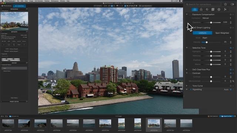
Task: Select the selected city skyline filmstrip thumbnail
Action: (154, 123)
